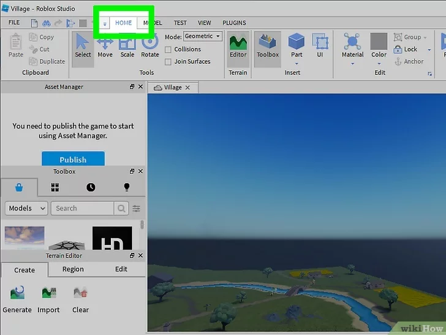Open the Terrain Editor button

tap(237, 47)
